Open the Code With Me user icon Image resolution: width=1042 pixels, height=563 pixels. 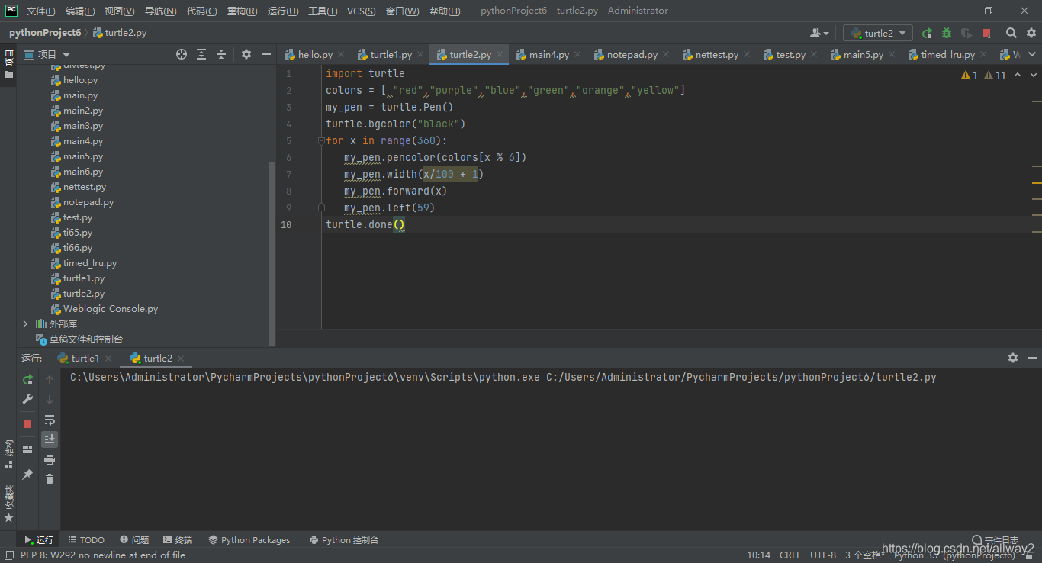point(819,33)
